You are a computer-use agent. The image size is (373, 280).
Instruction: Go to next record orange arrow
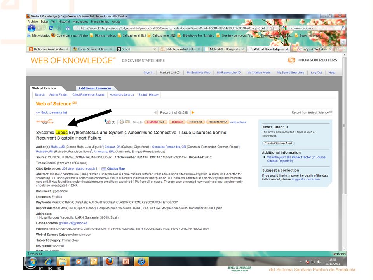193,112
